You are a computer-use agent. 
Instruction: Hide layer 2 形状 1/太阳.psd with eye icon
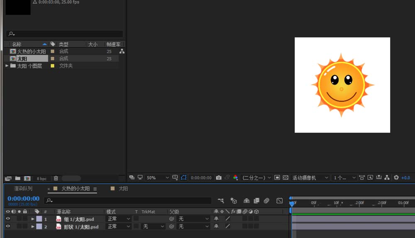(x=7, y=226)
